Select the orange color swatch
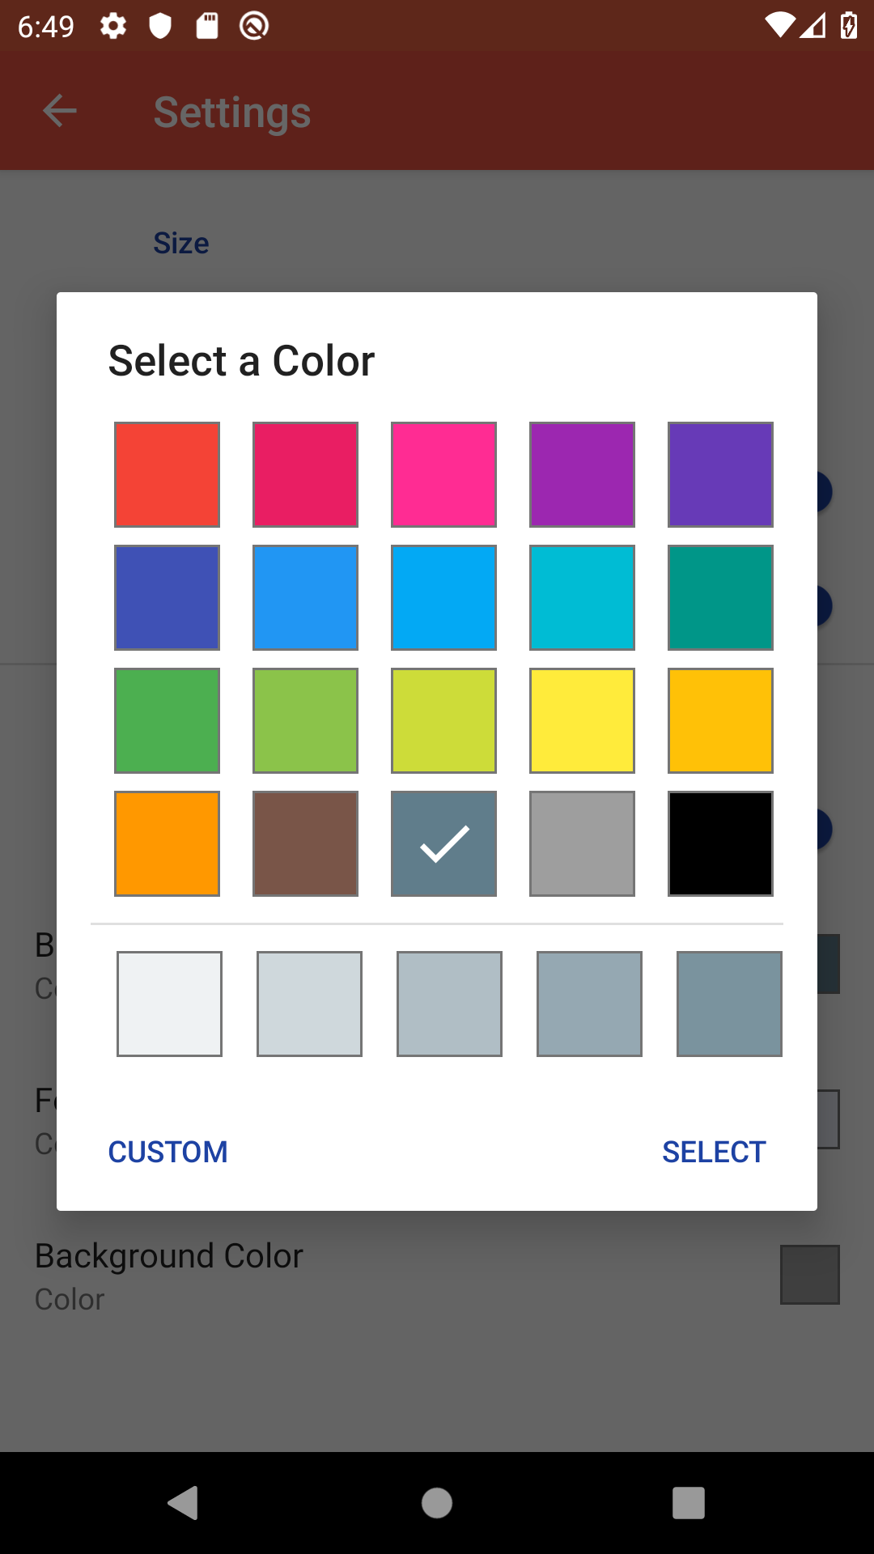Image resolution: width=874 pixels, height=1554 pixels. coord(167,843)
